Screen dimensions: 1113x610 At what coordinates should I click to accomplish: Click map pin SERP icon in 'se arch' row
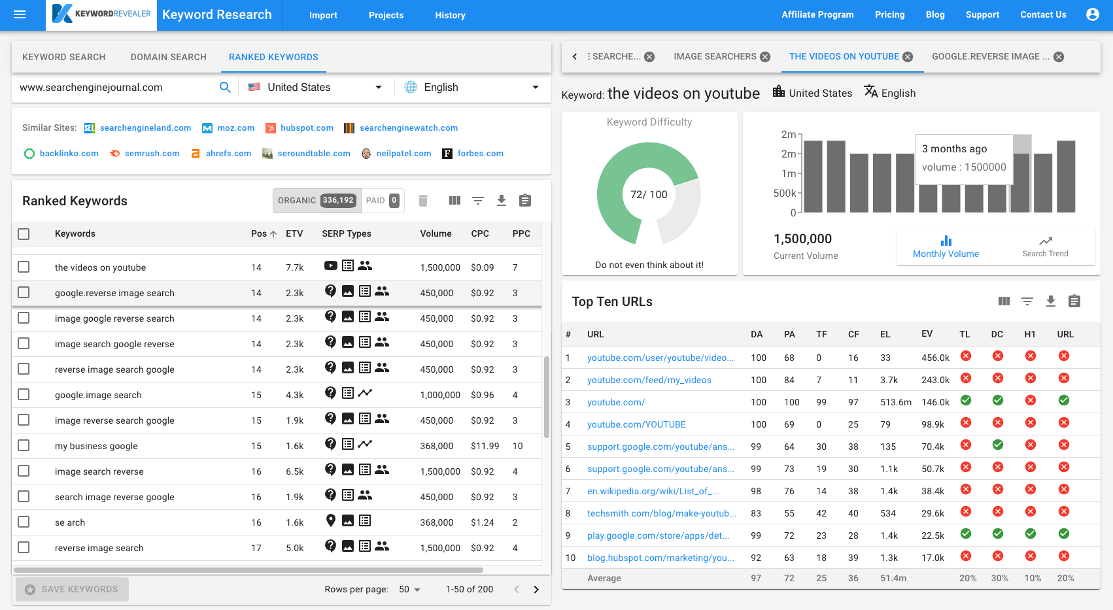pyautogui.click(x=331, y=520)
